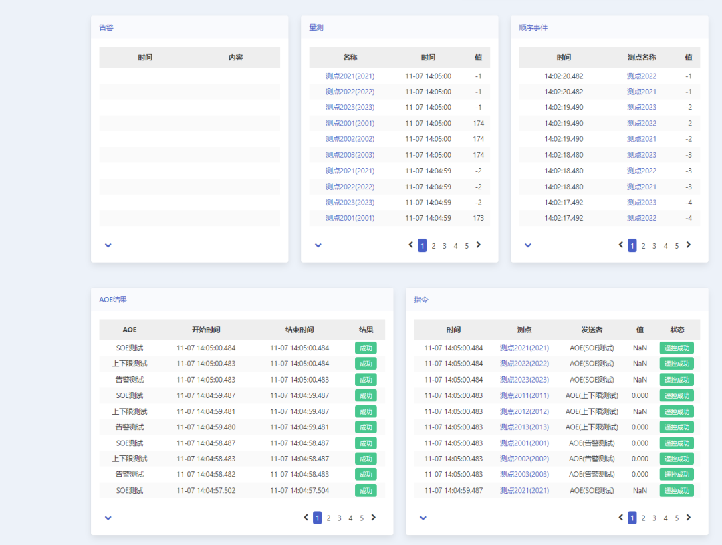Viewport: 722px width, 545px height.
Task: Open 测点2003(2003) link in 指令 table
Action: [525, 475]
